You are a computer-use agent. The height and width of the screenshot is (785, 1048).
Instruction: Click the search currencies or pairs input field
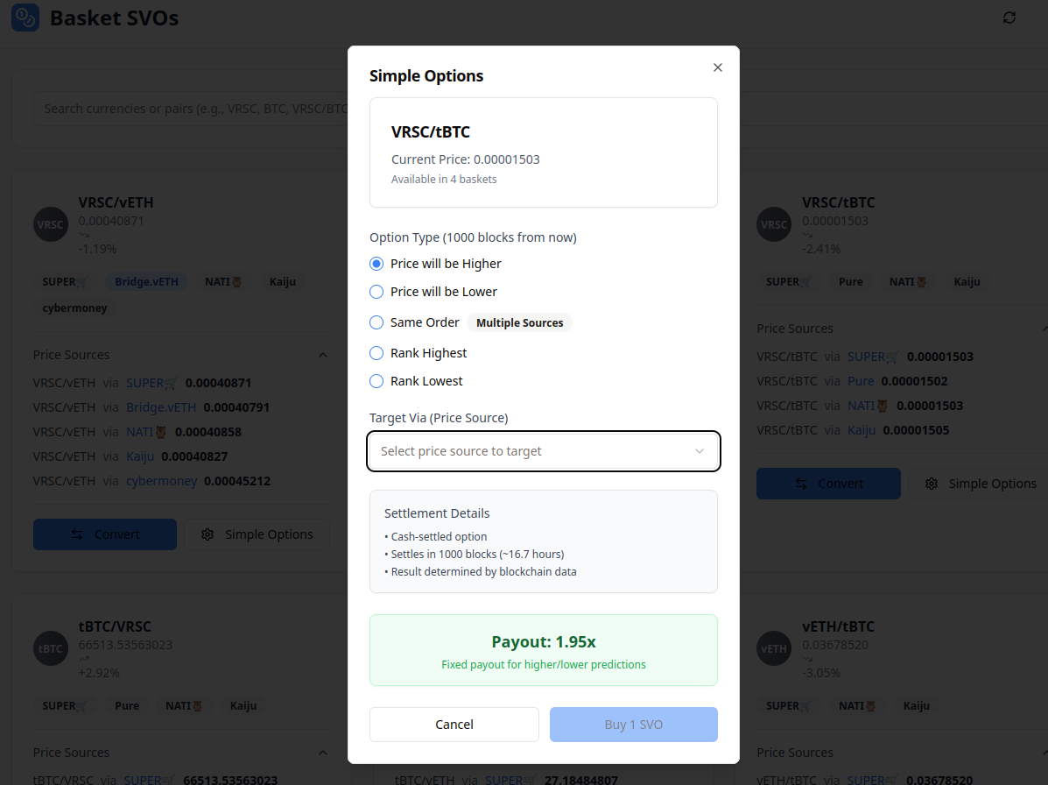click(193, 108)
